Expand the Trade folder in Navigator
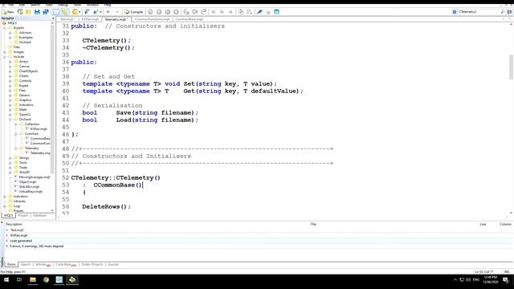 point(10,168)
